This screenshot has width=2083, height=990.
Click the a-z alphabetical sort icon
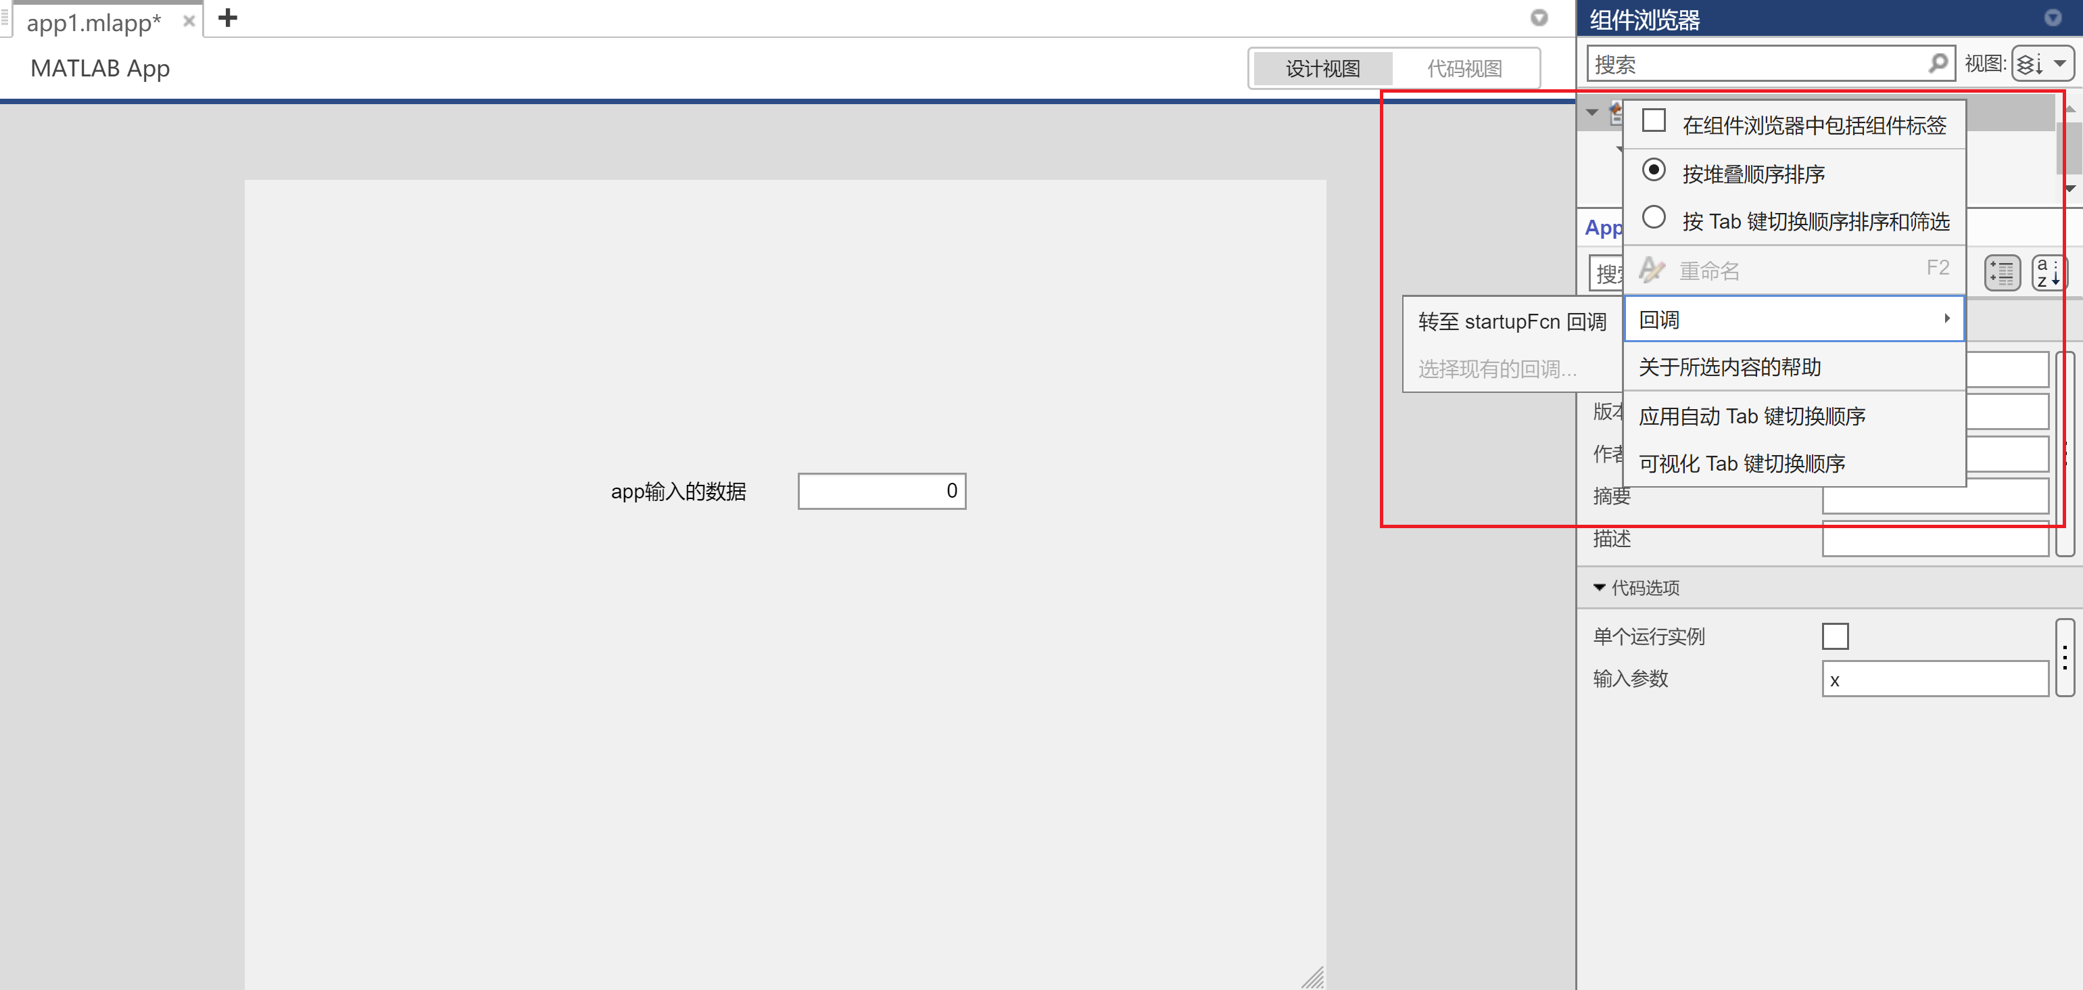pyautogui.click(x=2049, y=273)
